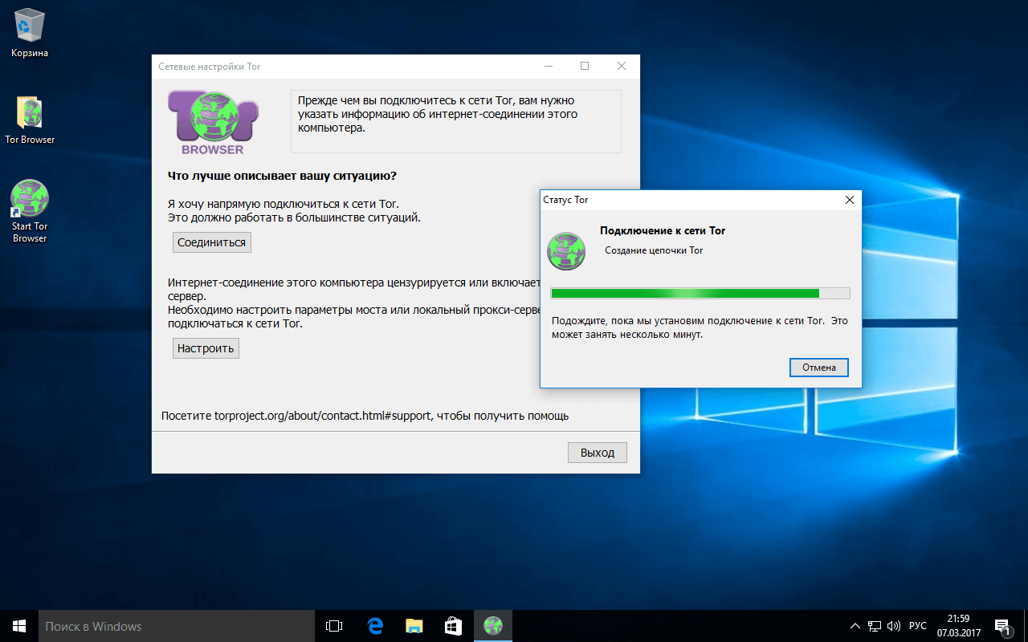Show hidden system tray icons
Image resolution: width=1028 pixels, height=642 pixels.
pos(855,626)
